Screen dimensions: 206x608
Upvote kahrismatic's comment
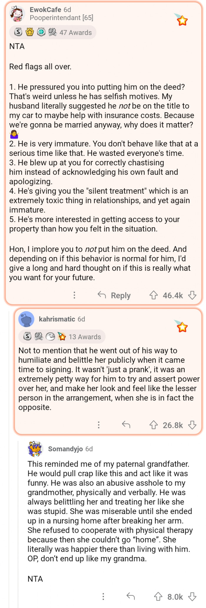click(154, 425)
